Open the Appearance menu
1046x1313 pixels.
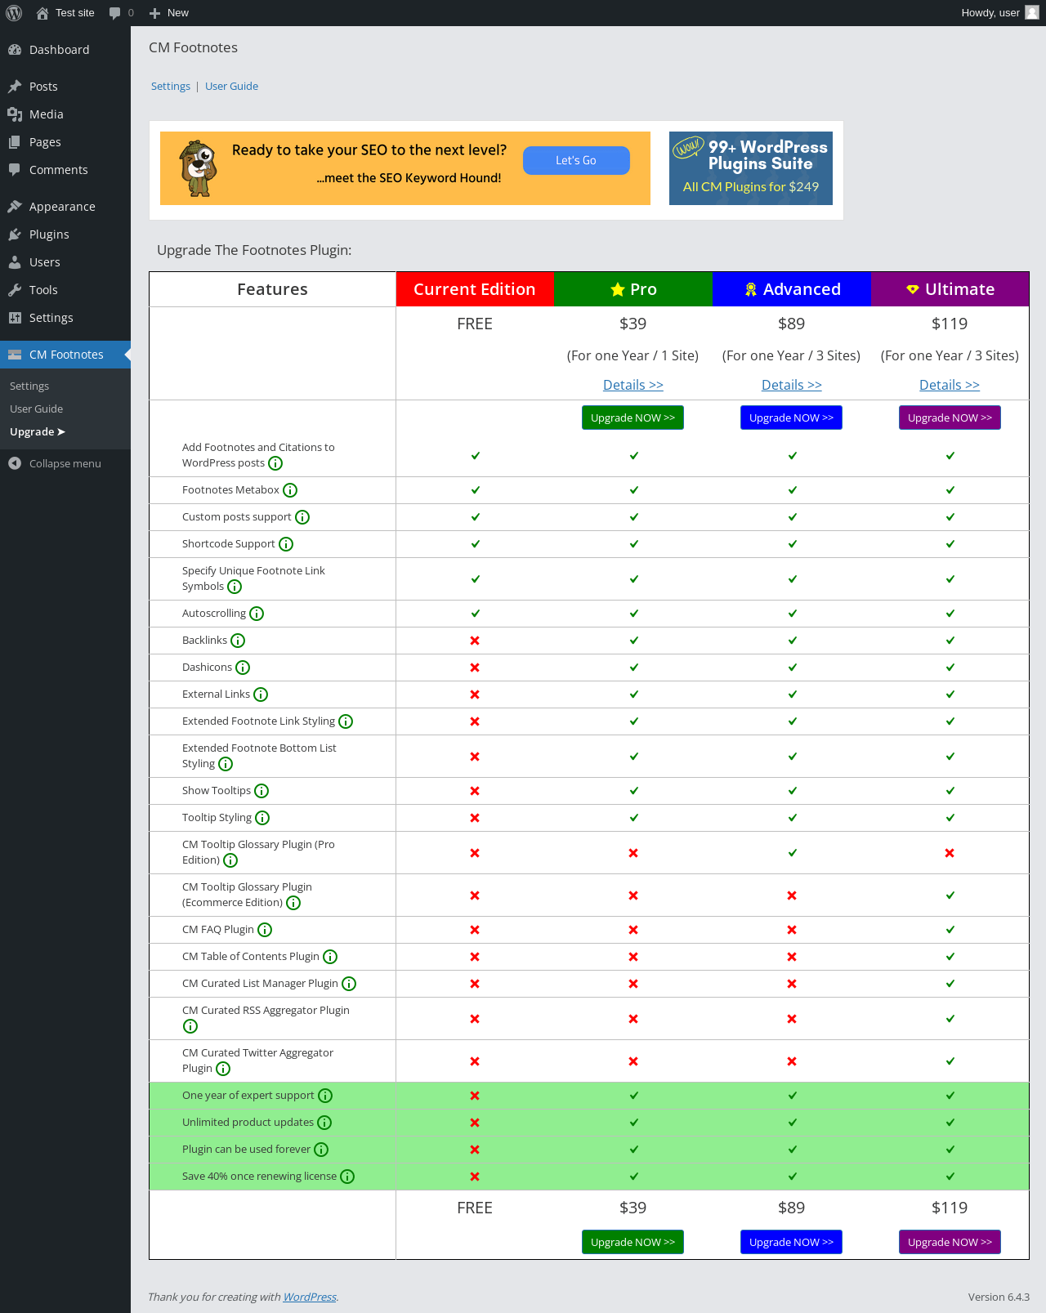(x=65, y=207)
